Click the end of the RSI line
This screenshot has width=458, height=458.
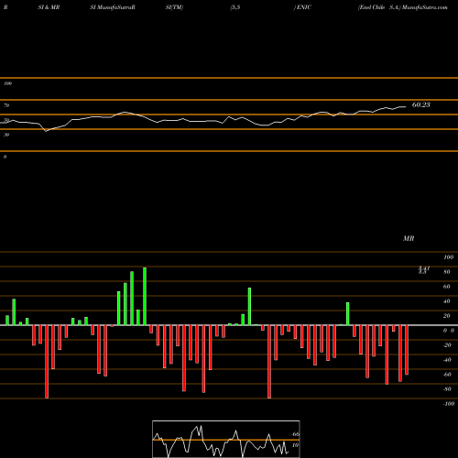click(406, 107)
